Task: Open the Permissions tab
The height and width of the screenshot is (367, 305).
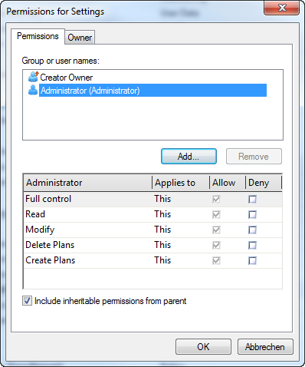Action: coord(38,36)
